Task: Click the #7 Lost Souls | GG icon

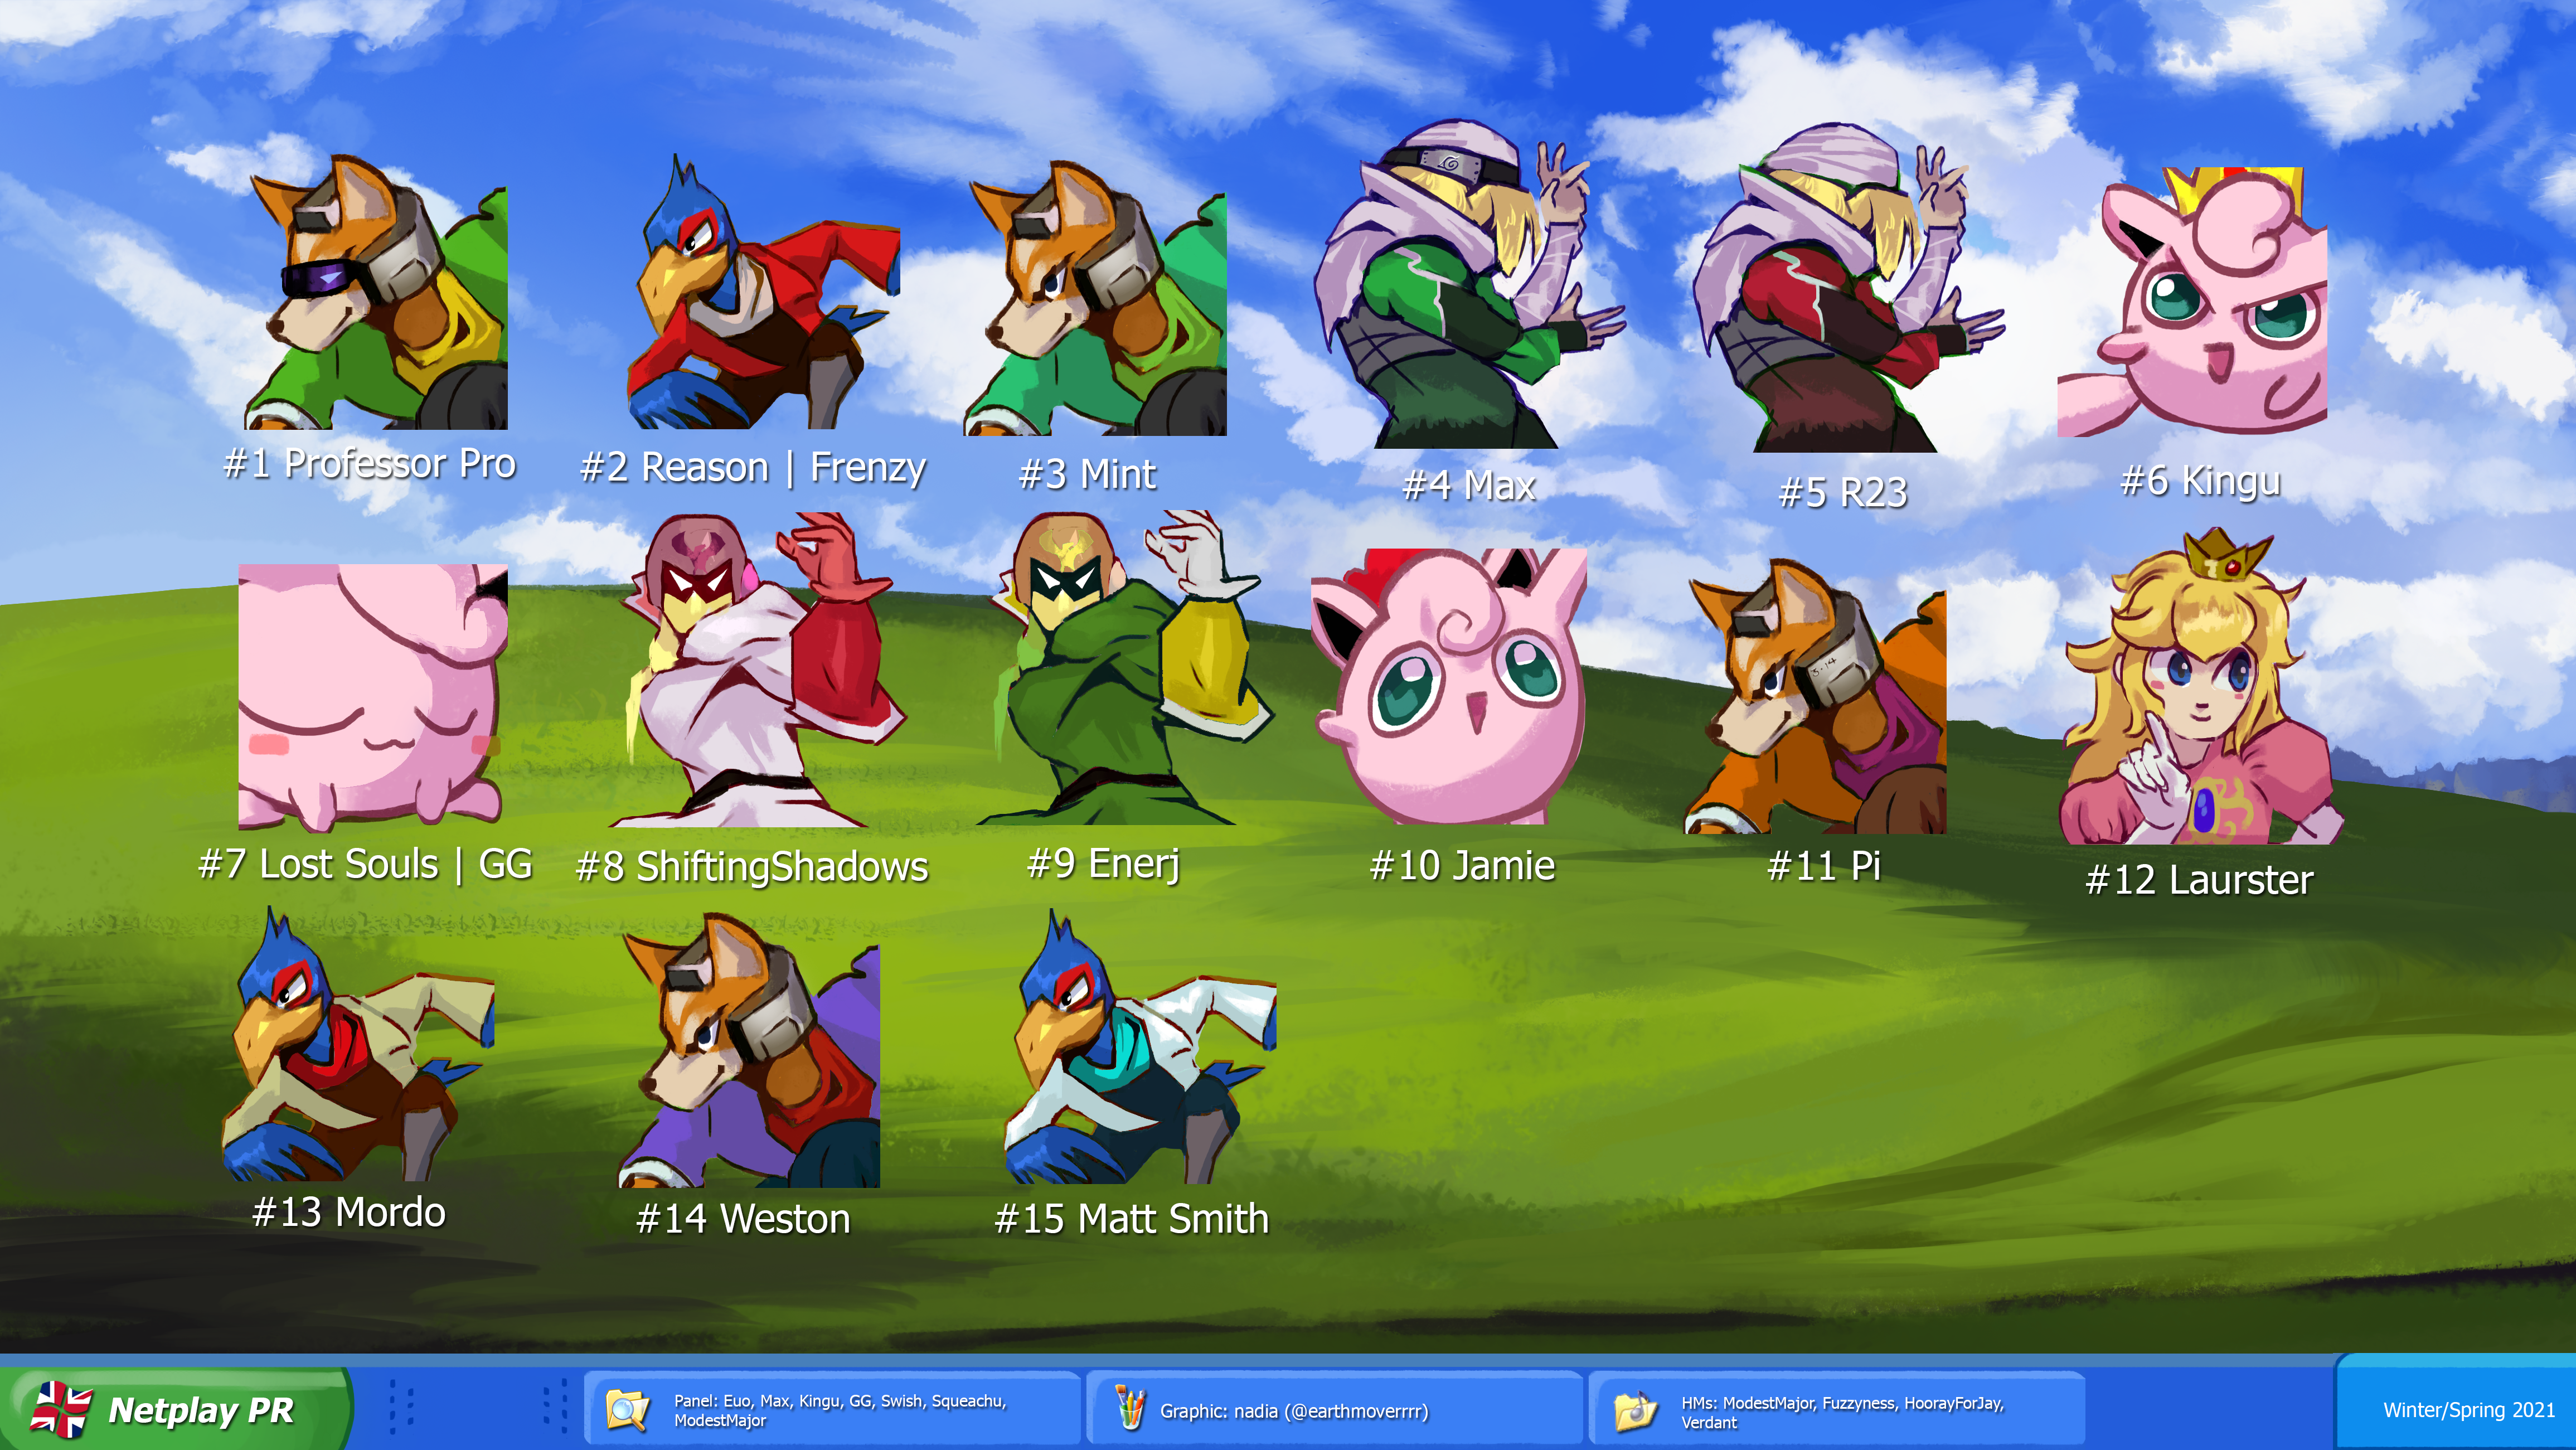Action: coord(372,697)
